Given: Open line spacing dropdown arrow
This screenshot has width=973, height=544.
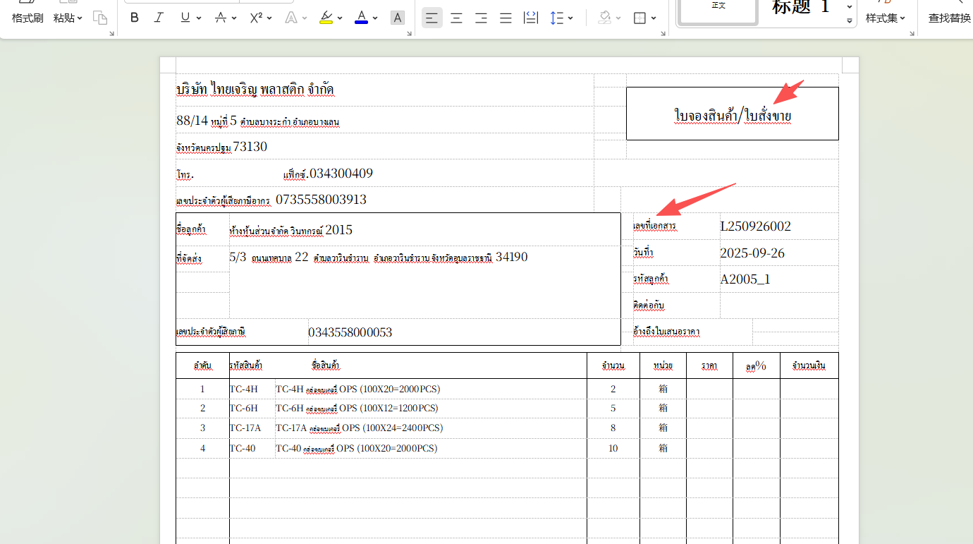Looking at the screenshot, I should click(570, 18).
